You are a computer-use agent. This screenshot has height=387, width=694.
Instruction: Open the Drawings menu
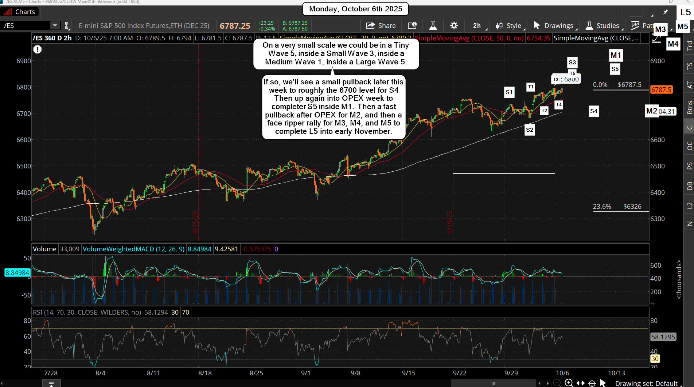(x=554, y=25)
